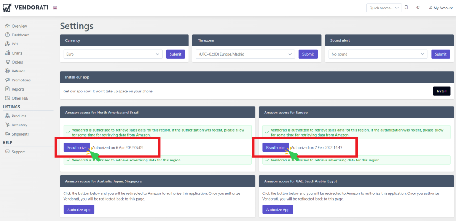Viewport: 456px width, 221px height.
Task: Click the Refunds icon in sidebar
Action: (x=8, y=71)
